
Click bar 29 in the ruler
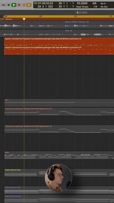click(x=6, y=16)
